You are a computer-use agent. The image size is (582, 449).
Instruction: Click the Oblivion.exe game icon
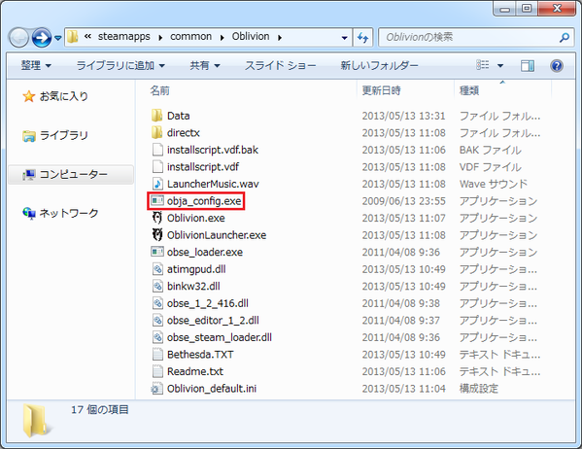pyautogui.click(x=157, y=218)
